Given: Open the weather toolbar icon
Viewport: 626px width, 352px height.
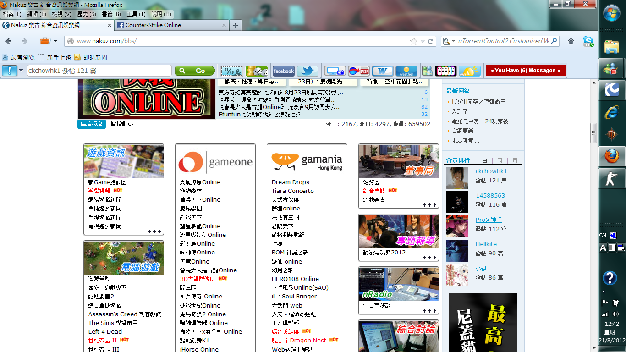Looking at the screenshot, I should (x=406, y=71).
